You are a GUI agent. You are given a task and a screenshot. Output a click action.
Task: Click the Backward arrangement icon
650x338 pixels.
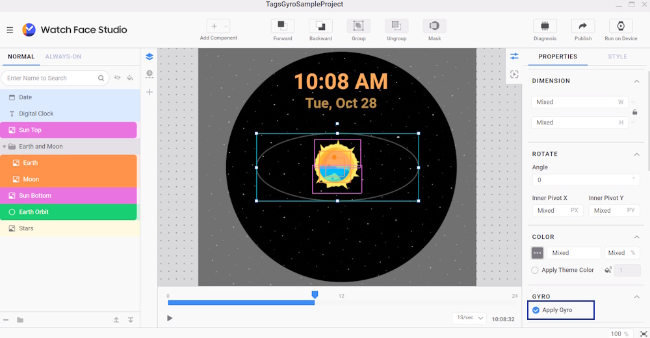(320, 26)
